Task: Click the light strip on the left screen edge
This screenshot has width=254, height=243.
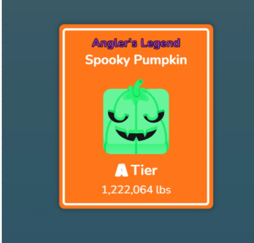Action: coord(1,121)
